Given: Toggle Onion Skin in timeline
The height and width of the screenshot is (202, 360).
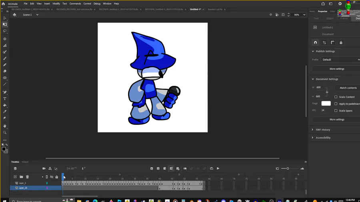Looking at the screenshot, I should [x=185, y=168].
